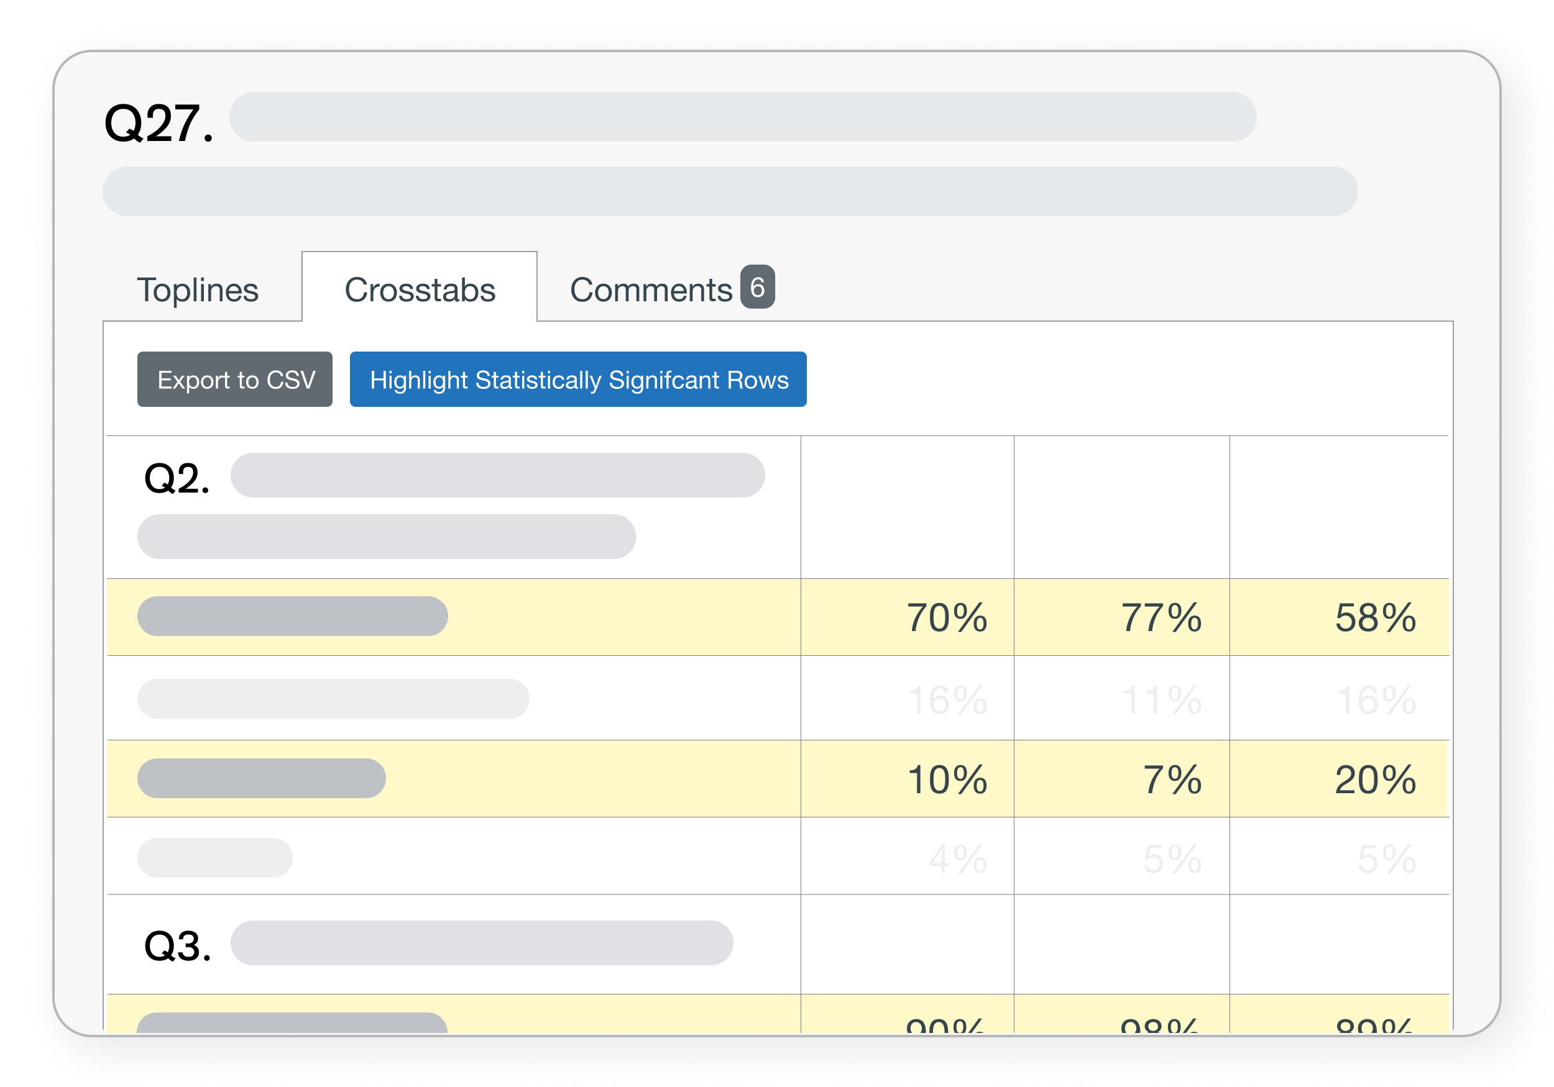Click the Comments count badge showing 6
1554x1087 pixels.
coord(756,288)
